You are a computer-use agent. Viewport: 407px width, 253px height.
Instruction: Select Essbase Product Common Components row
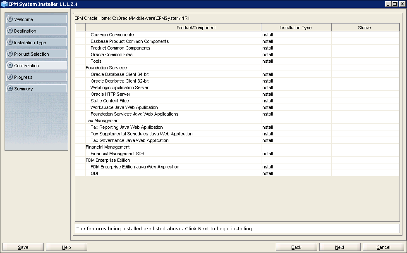[237, 41]
